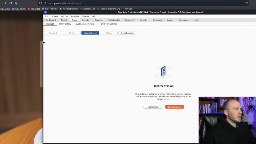Switch to the Learn tab
Image resolution: width=256 pixels, height=144 pixels.
point(196,20)
